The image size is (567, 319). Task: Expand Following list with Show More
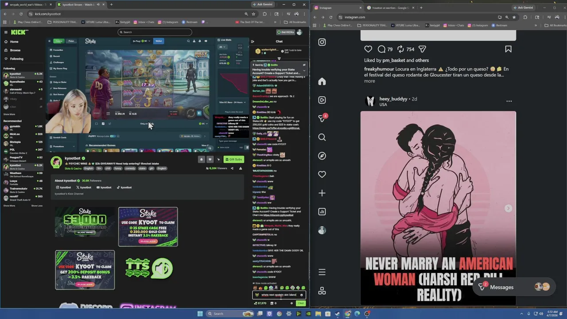9,114
